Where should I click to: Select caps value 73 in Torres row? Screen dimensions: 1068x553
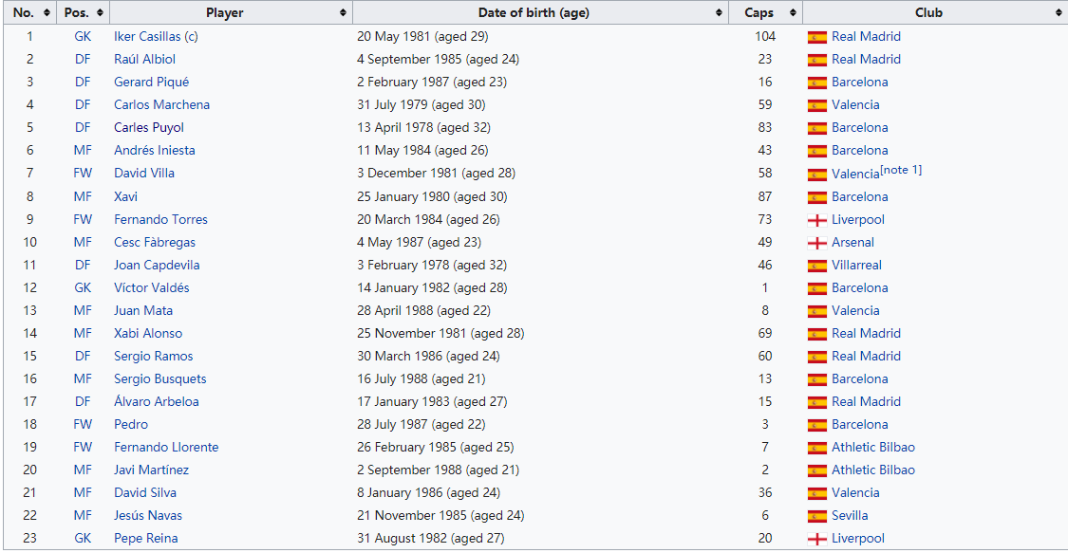tap(765, 219)
